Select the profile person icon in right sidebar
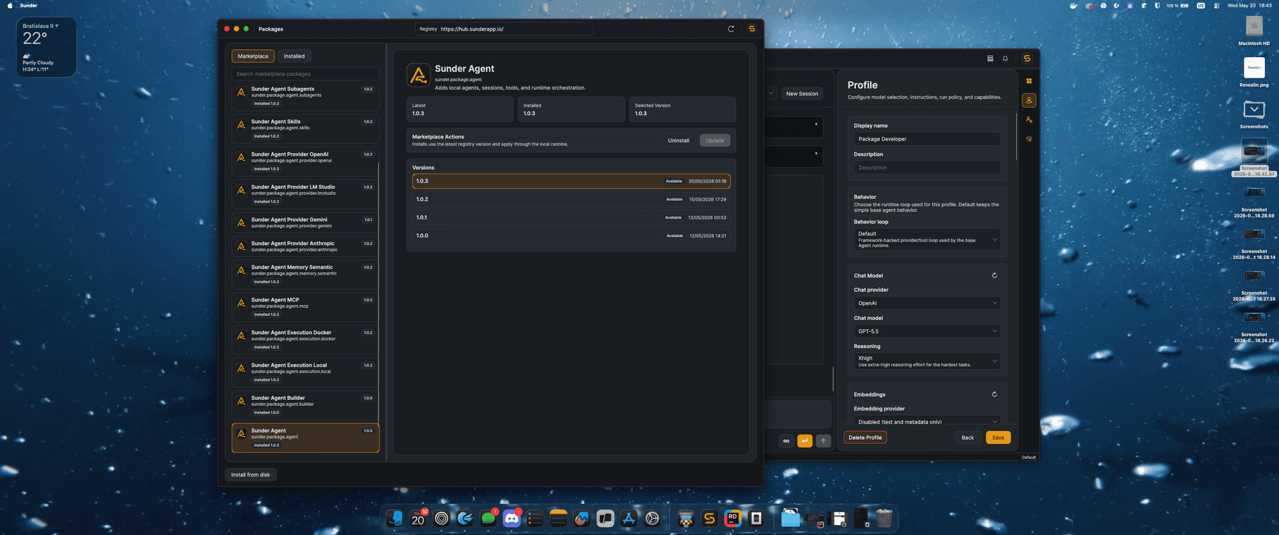 pos(1029,100)
